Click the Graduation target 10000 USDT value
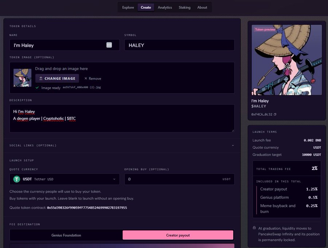Screen dimensions: 328x248 click(x=311, y=155)
